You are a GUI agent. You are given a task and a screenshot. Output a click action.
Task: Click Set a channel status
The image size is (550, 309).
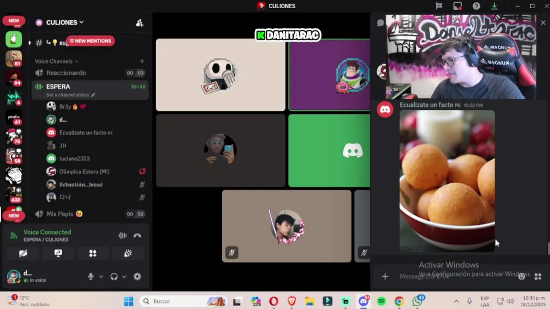pyautogui.click(x=70, y=95)
